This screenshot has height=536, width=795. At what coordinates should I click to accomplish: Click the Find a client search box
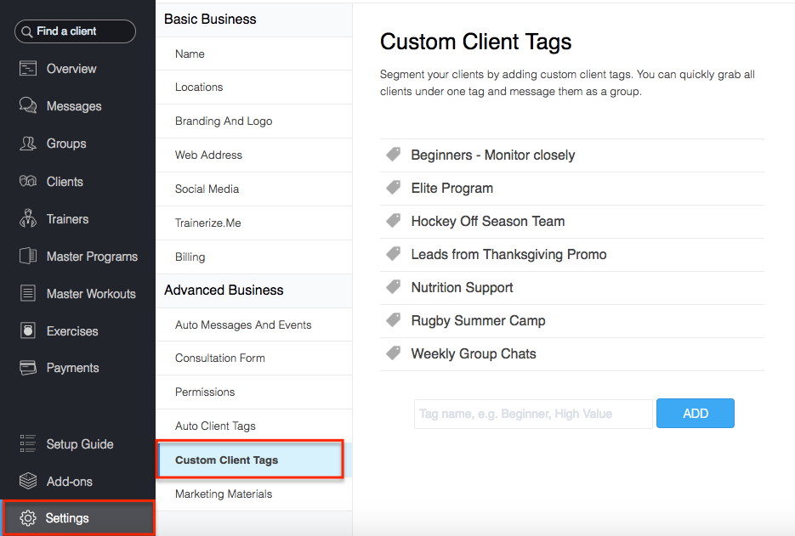coord(75,31)
